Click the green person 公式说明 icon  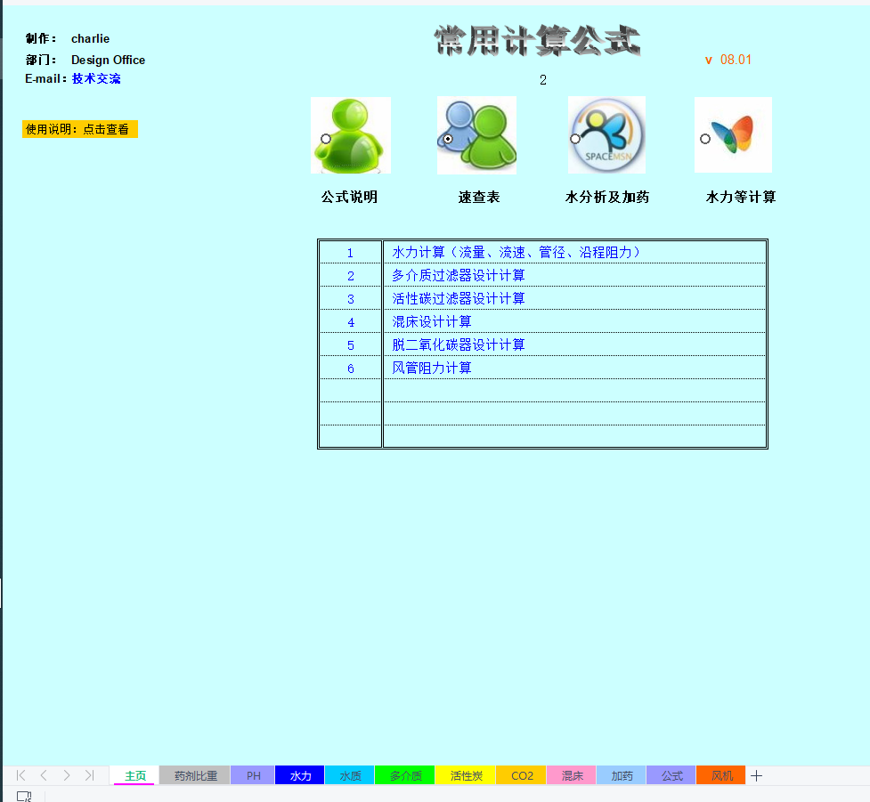pos(351,135)
